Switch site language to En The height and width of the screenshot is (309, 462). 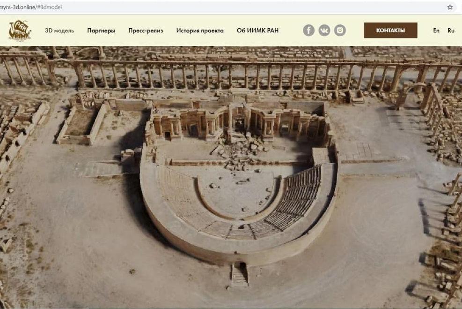click(436, 30)
